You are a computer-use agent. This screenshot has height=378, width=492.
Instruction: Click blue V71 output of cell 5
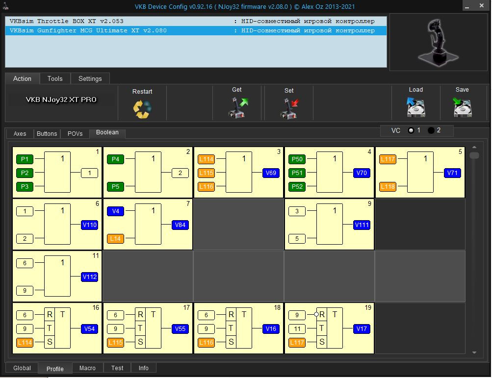pyautogui.click(x=452, y=173)
